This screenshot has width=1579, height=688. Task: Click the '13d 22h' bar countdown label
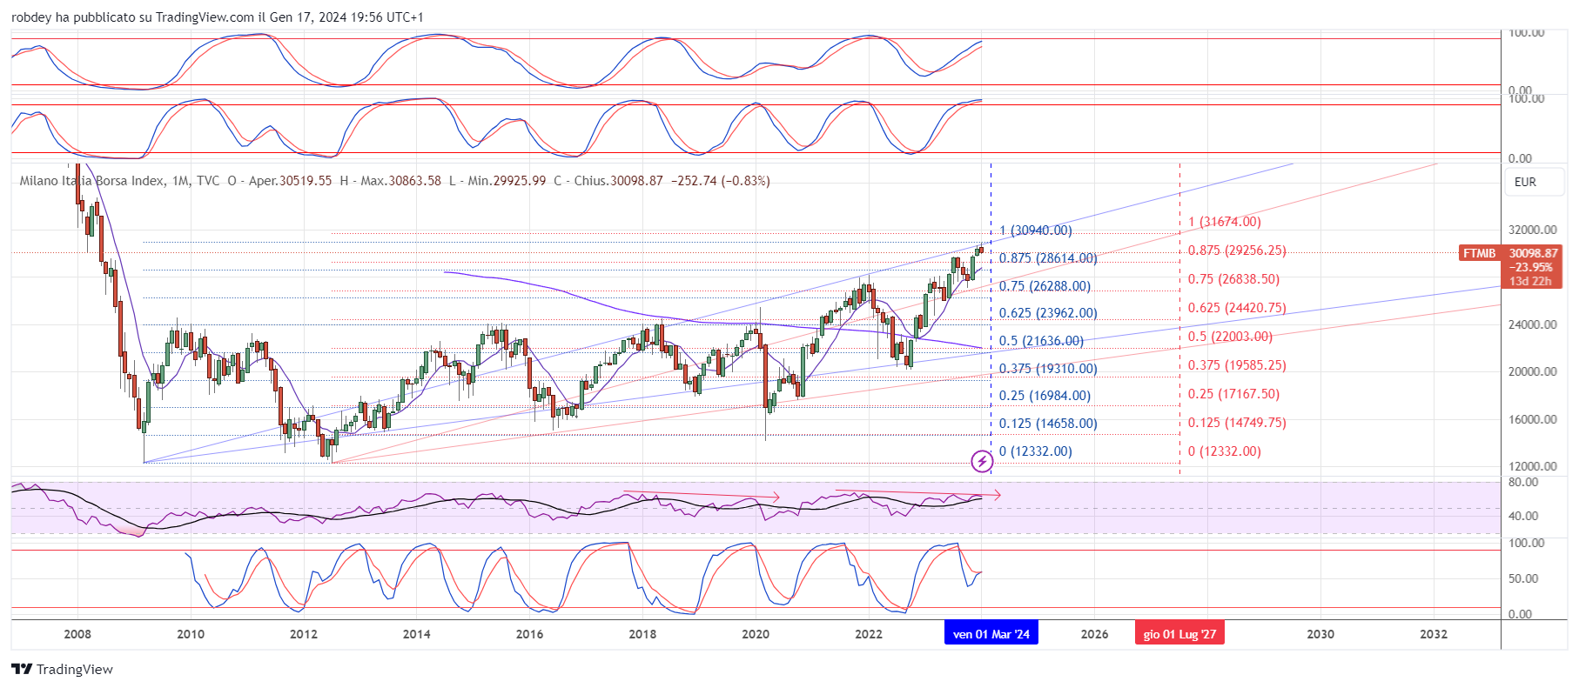click(x=1531, y=281)
